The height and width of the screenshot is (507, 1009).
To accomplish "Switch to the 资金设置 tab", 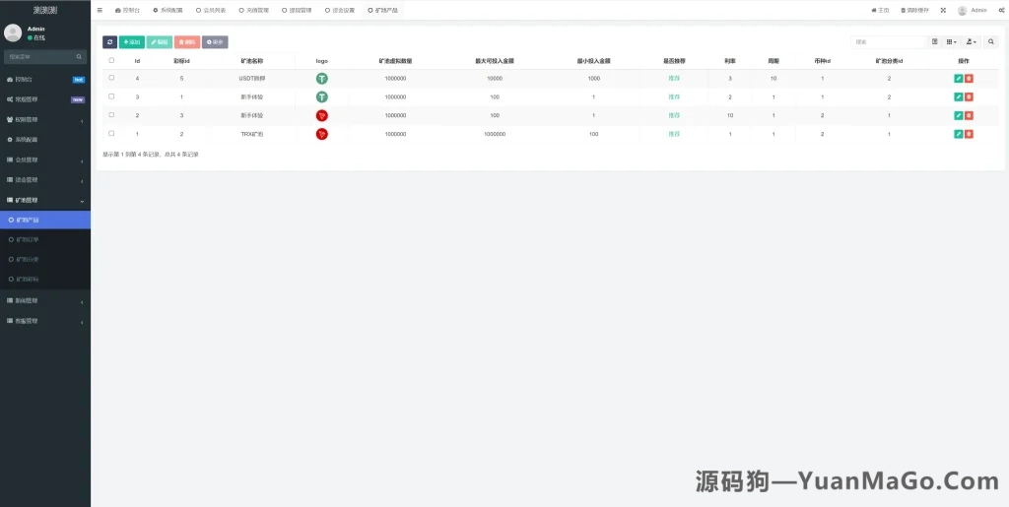I will [340, 10].
